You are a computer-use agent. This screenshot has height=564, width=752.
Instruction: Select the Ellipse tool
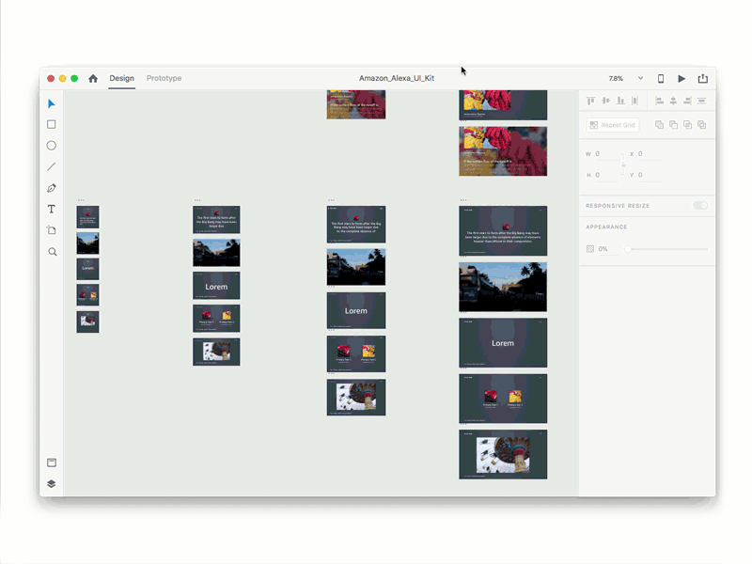point(52,145)
